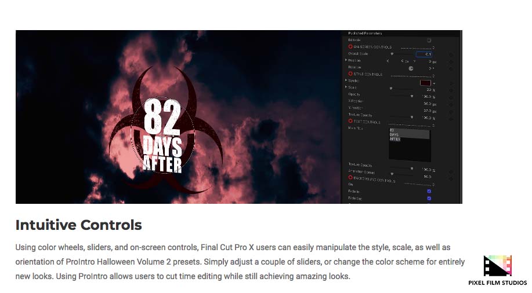Click the 'Intuitive Controls' heading
The height and width of the screenshot is (293, 532).
click(x=79, y=225)
